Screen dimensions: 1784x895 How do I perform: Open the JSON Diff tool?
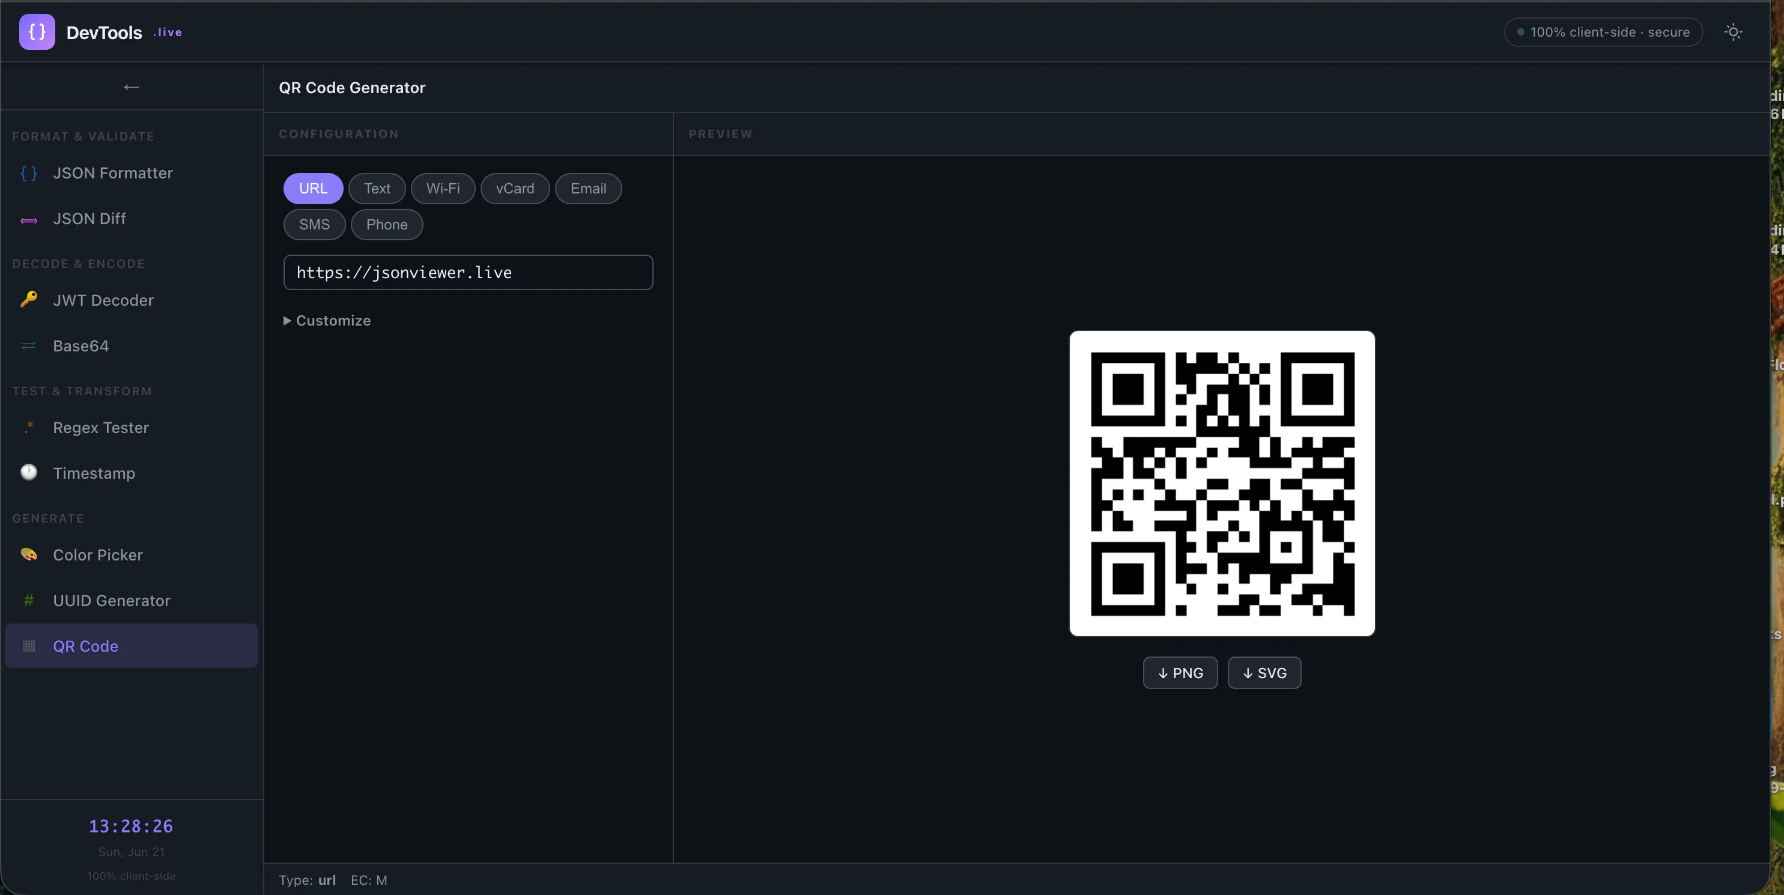pyautogui.click(x=132, y=219)
